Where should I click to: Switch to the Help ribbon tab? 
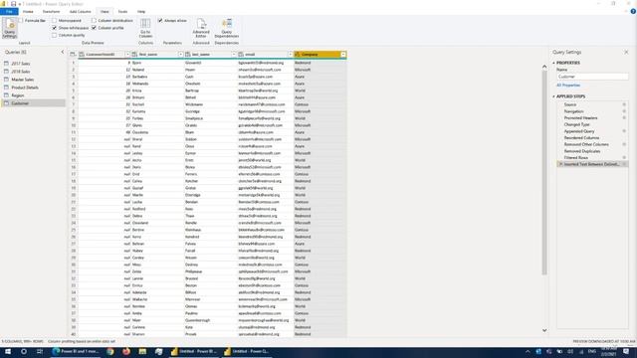[x=141, y=12]
